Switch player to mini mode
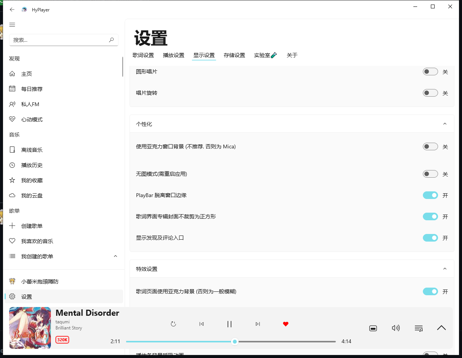 tap(373, 328)
